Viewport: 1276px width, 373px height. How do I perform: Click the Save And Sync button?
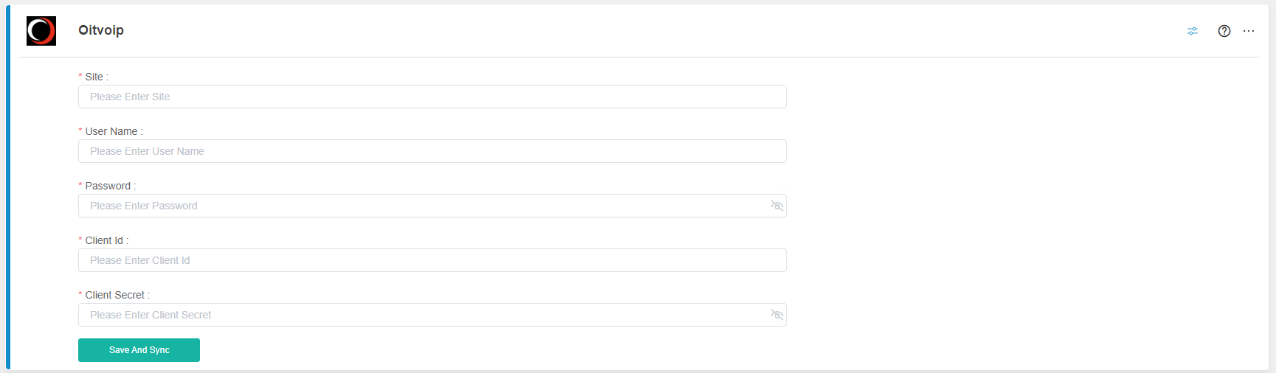coord(139,350)
